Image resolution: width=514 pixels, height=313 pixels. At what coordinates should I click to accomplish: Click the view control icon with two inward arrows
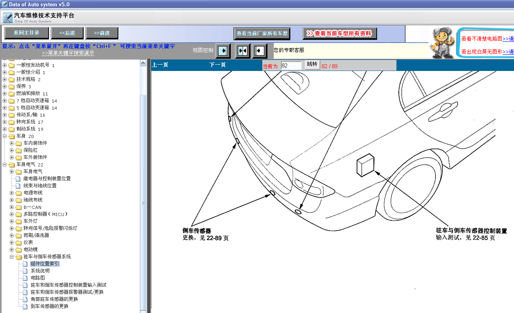243,50
